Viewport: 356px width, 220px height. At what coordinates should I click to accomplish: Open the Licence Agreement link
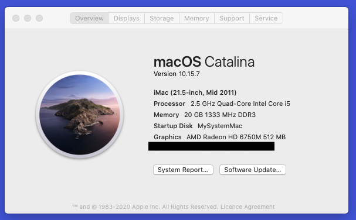[x=247, y=207]
